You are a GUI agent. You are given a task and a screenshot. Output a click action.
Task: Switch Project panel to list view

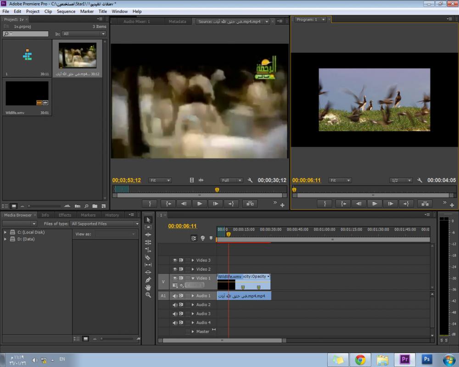point(5,206)
